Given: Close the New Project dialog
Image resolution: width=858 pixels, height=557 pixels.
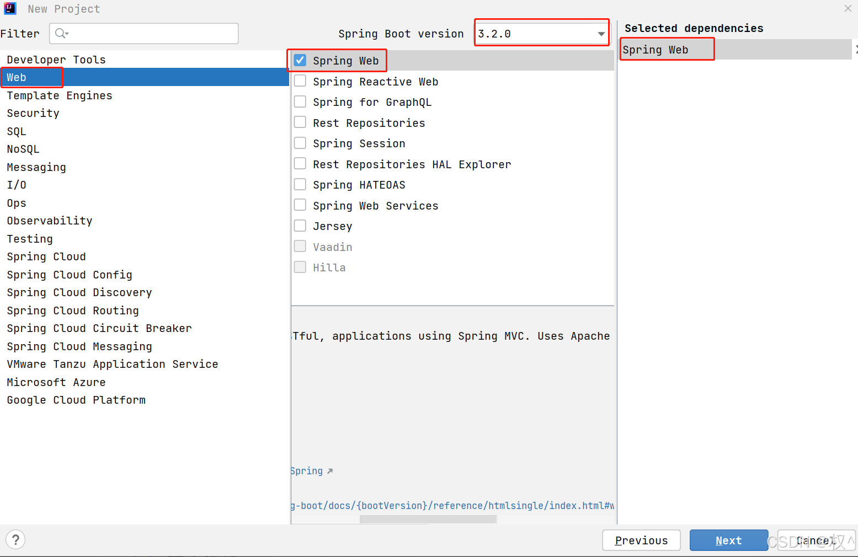Looking at the screenshot, I should (x=848, y=8).
